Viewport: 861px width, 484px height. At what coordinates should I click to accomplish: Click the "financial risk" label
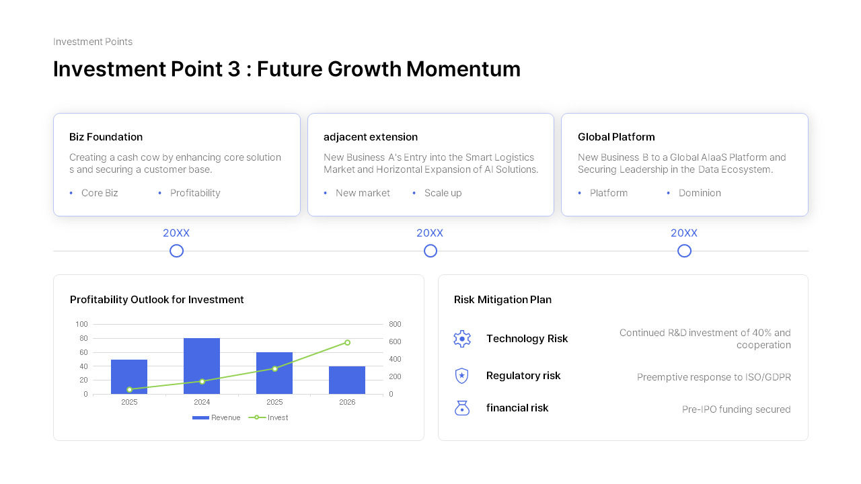pyautogui.click(x=517, y=408)
